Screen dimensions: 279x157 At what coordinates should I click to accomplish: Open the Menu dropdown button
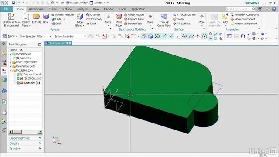[10, 36]
